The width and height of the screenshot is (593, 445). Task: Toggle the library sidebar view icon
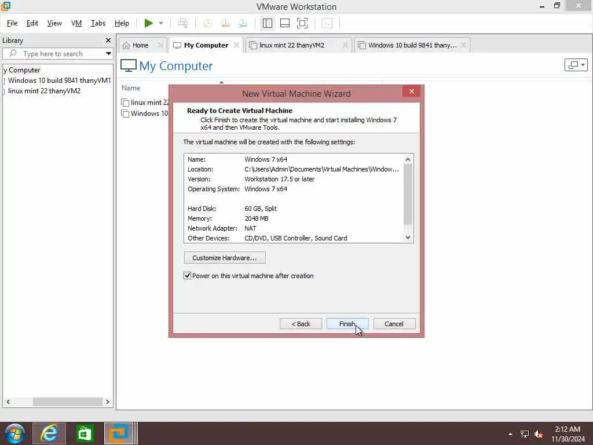[268, 23]
